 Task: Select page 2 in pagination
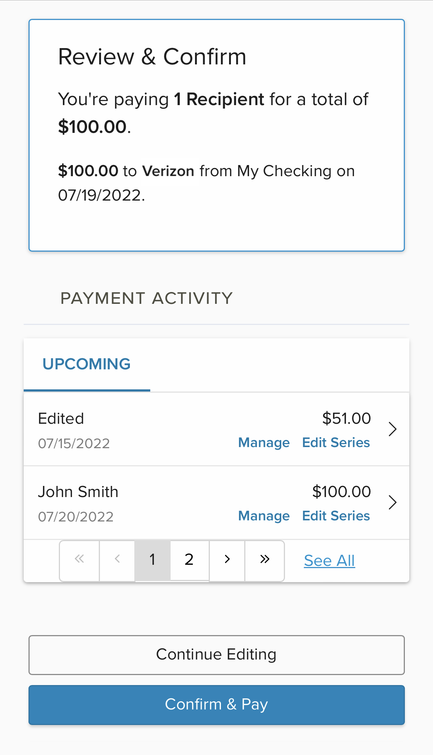(x=189, y=560)
